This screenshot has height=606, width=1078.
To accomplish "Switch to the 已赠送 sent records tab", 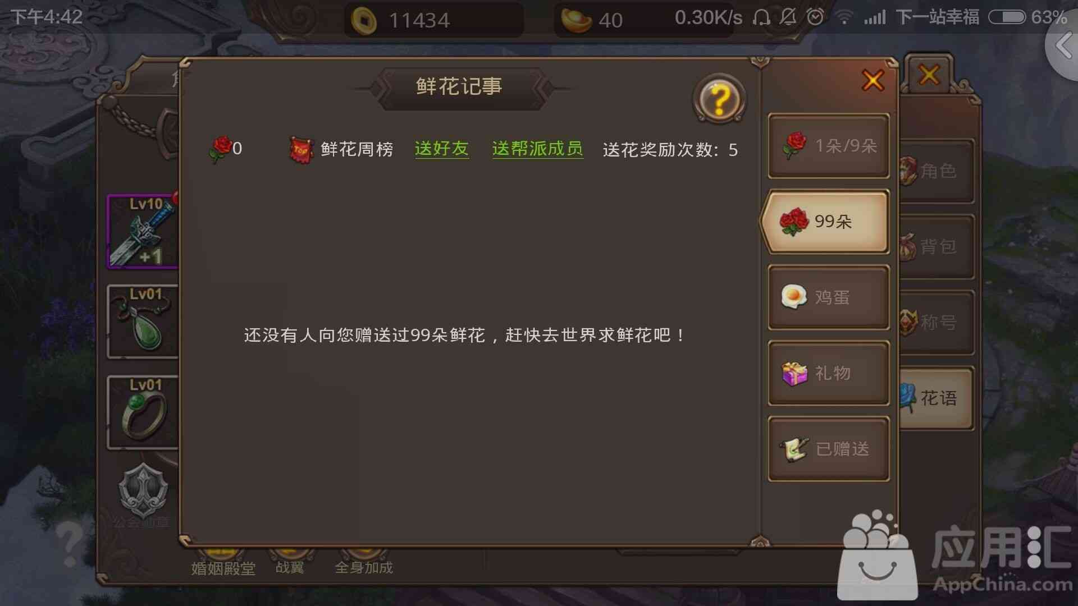I will (x=829, y=448).
